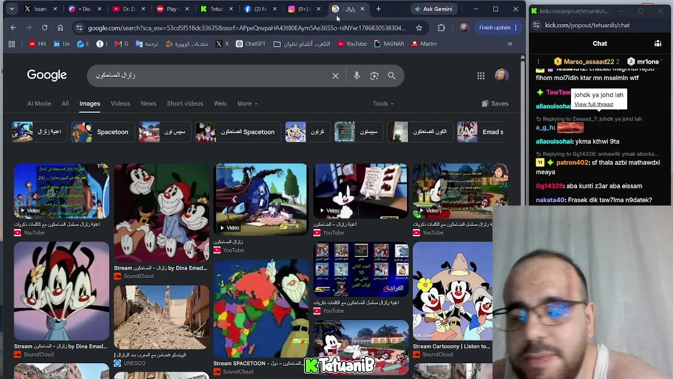Filter images by the Spacetoon chip

[102, 132]
